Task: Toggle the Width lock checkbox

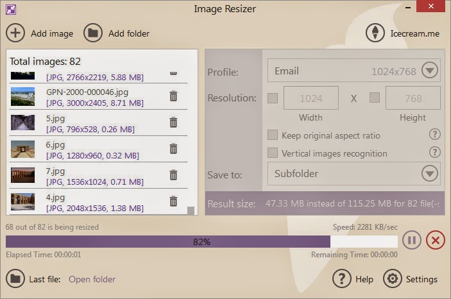Action: point(273,98)
